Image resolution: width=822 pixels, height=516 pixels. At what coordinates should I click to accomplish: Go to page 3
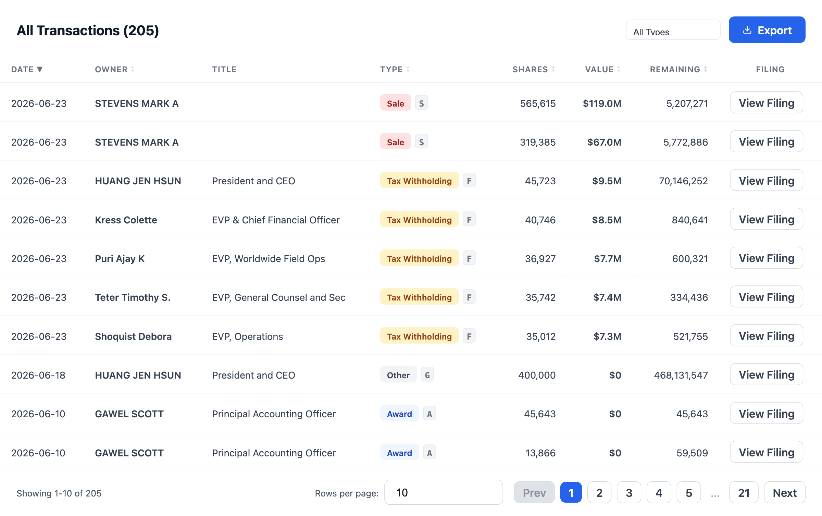[x=629, y=493]
